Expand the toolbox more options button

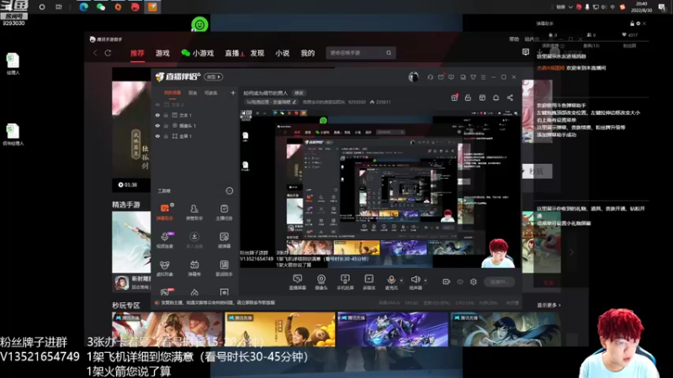(x=230, y=191)
